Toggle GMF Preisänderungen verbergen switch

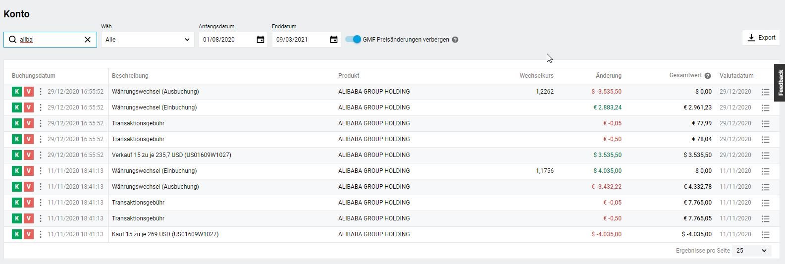pos(354,39)
